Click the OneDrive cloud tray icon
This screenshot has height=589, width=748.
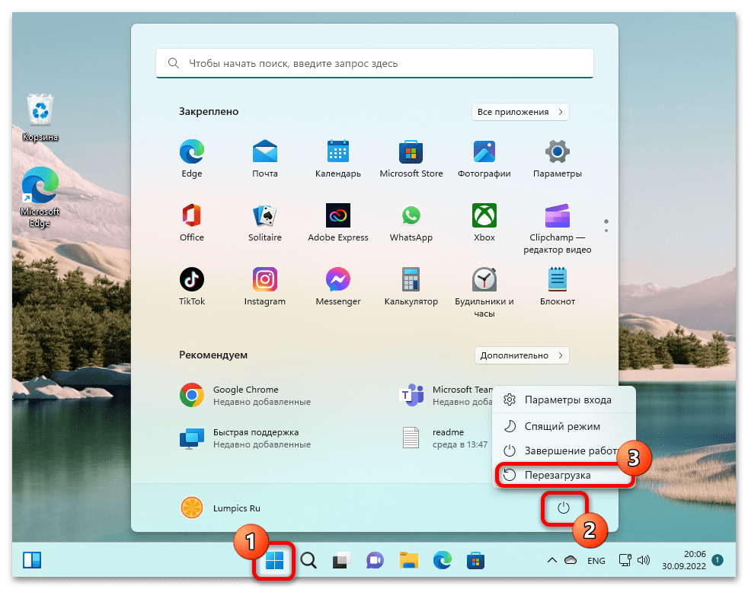pos(571,560)
